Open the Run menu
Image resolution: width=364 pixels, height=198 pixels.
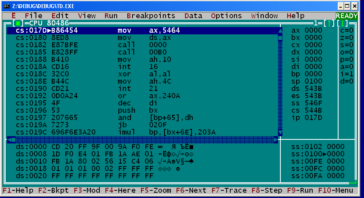coord(111,16)
